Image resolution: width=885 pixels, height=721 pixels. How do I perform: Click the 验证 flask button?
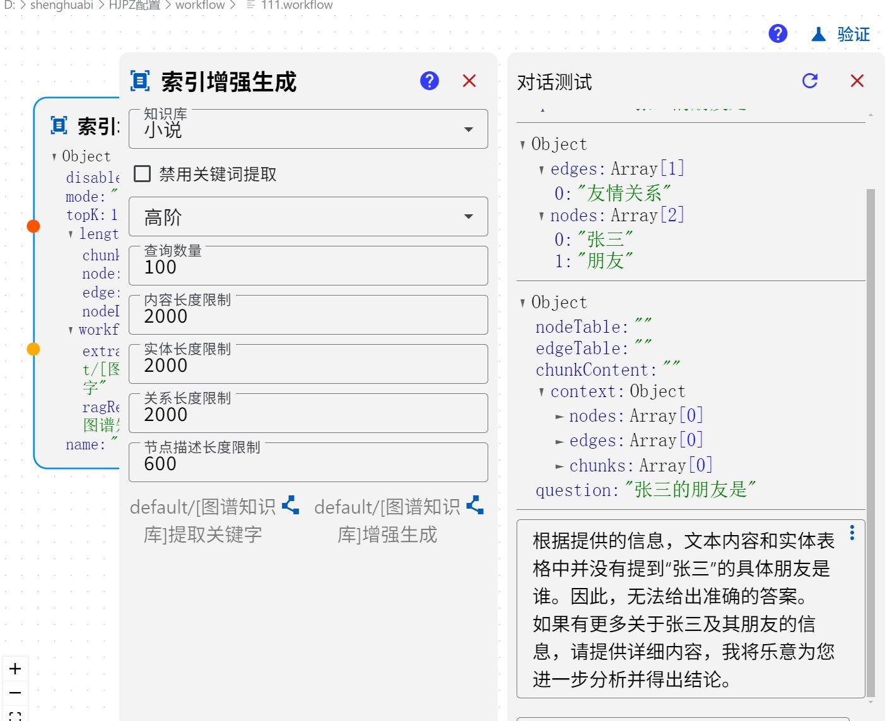tap(841, 34)
